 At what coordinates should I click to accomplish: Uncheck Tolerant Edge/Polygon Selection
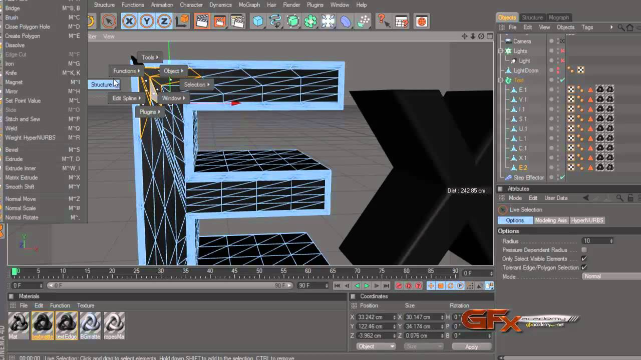[x=584, y=267]
